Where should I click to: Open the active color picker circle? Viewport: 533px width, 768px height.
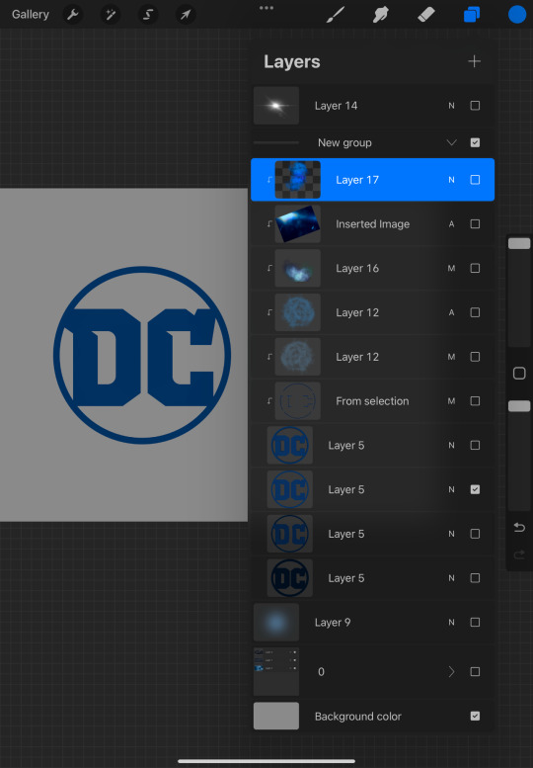point(517,15)
